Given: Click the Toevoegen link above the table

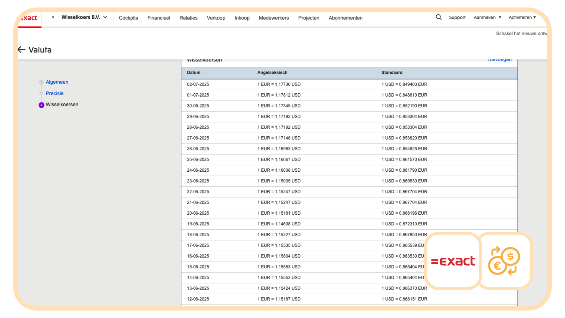Looking at the screenshot, I should tap(500, 60).
